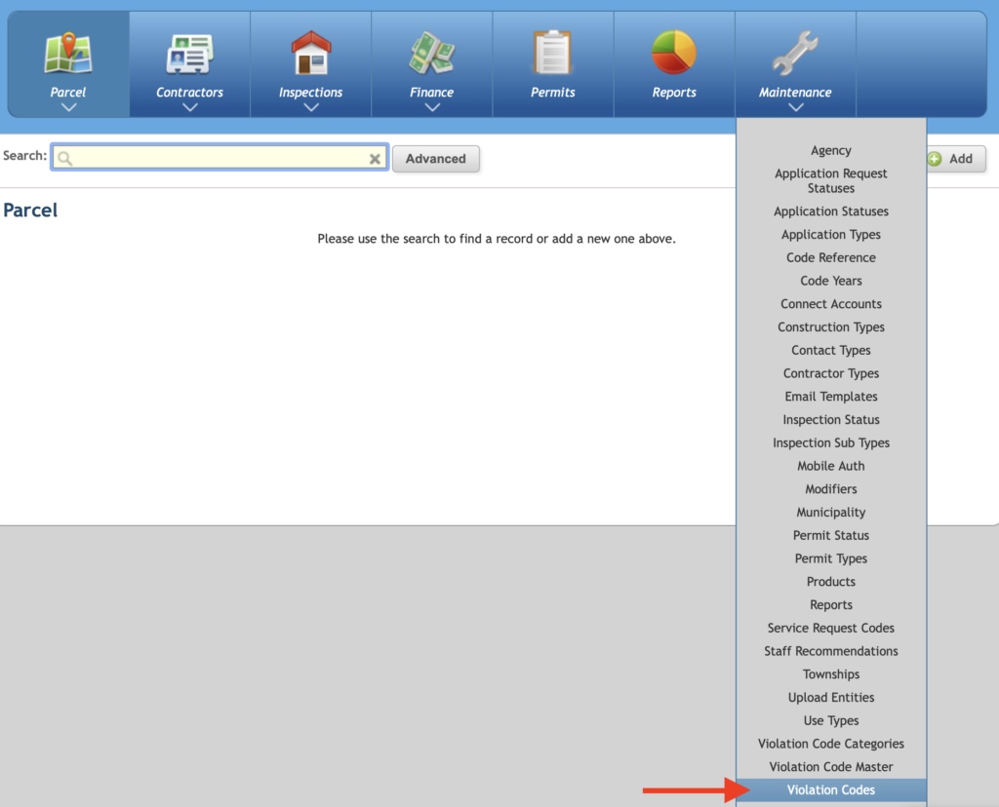This screenshot has width=999, height=807.
Task: Choose Violation Code Categories menu entry
Action: pyautogui.click(x=831, y=744)
